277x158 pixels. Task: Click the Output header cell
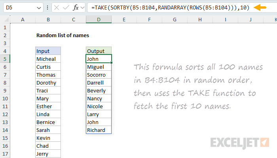coord(99,51)
